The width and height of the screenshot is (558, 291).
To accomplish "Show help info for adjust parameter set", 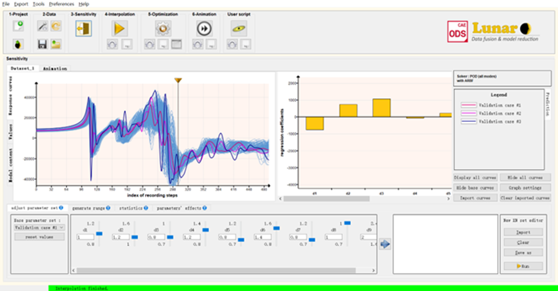I will 61,208.
